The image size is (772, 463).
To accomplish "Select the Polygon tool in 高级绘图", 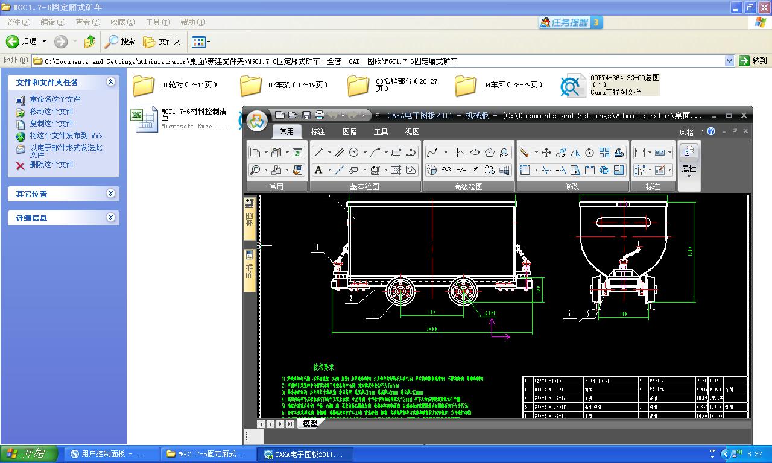I will tap(490, 153).
